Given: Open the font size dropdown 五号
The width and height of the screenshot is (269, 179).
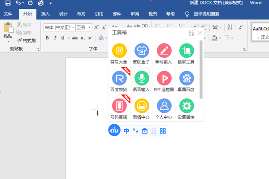Looking at the screenshot, I should 89,27.
